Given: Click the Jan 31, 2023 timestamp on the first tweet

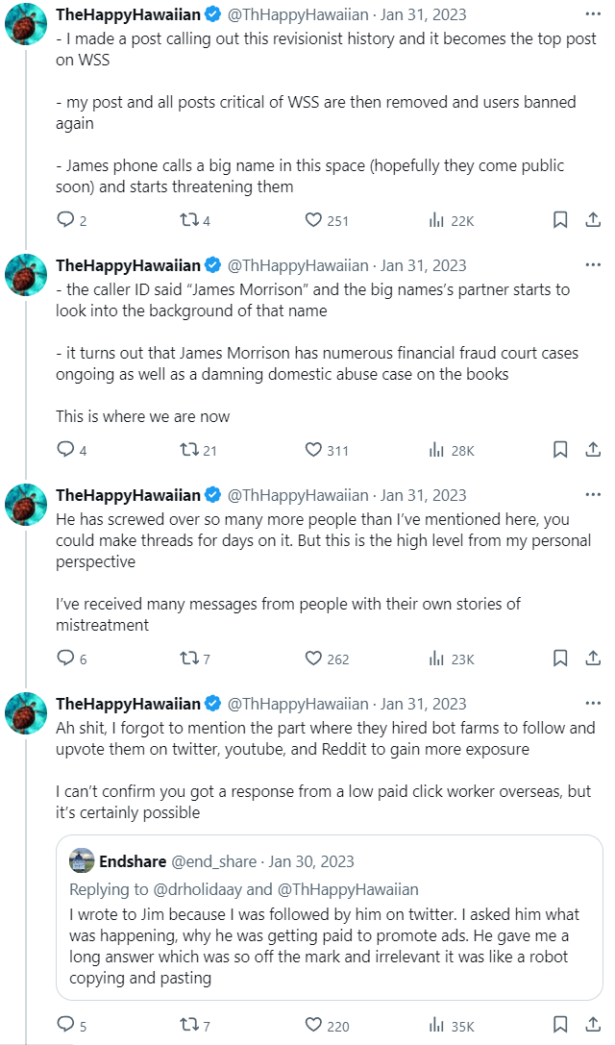Looking at the screenshot, I should (x=424, y=15).
